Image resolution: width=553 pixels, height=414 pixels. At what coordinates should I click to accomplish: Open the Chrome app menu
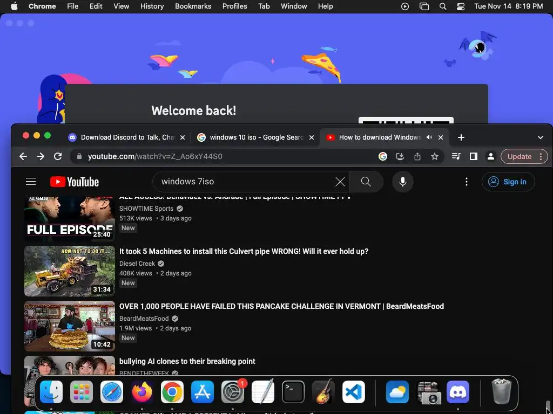point(42,6)
